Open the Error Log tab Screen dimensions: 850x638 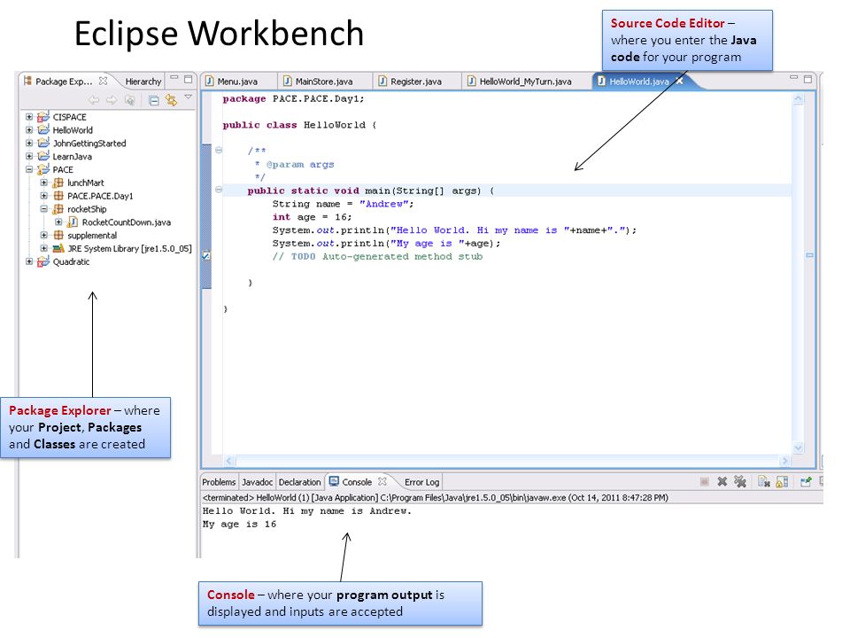coord(421,482)
